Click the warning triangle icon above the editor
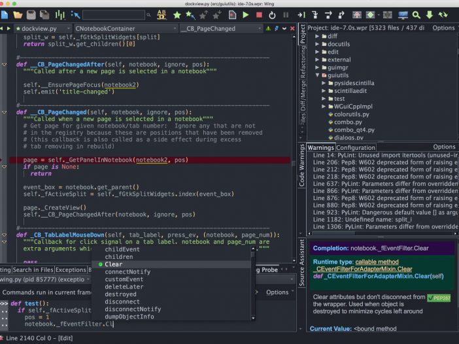Image resolution: width=459 pixels, height=344 pixels. coord(268,28)
